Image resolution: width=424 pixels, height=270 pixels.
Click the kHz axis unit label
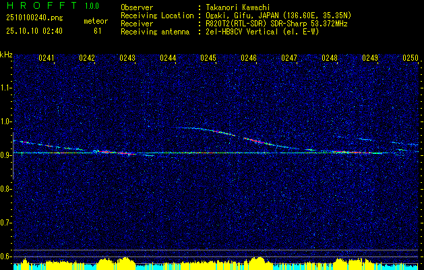pos(6,55)
